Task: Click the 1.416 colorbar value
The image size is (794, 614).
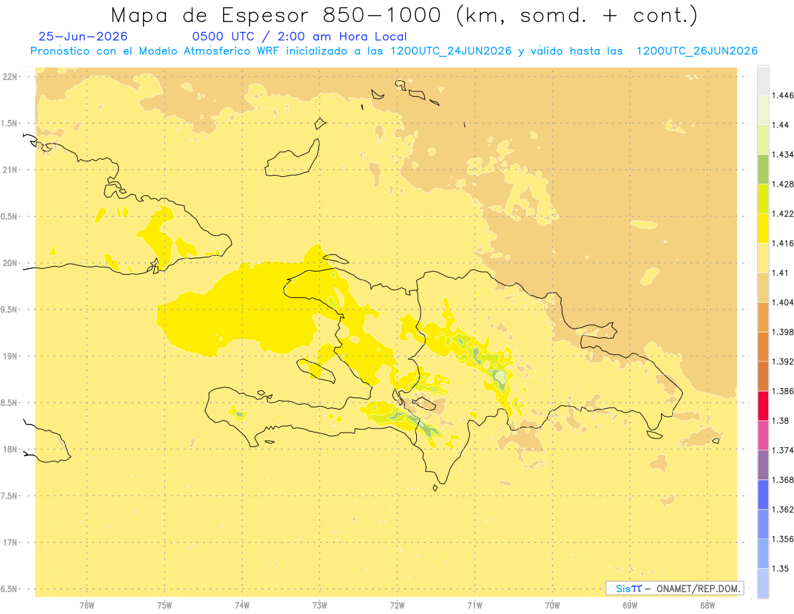Action: [783, 244]
